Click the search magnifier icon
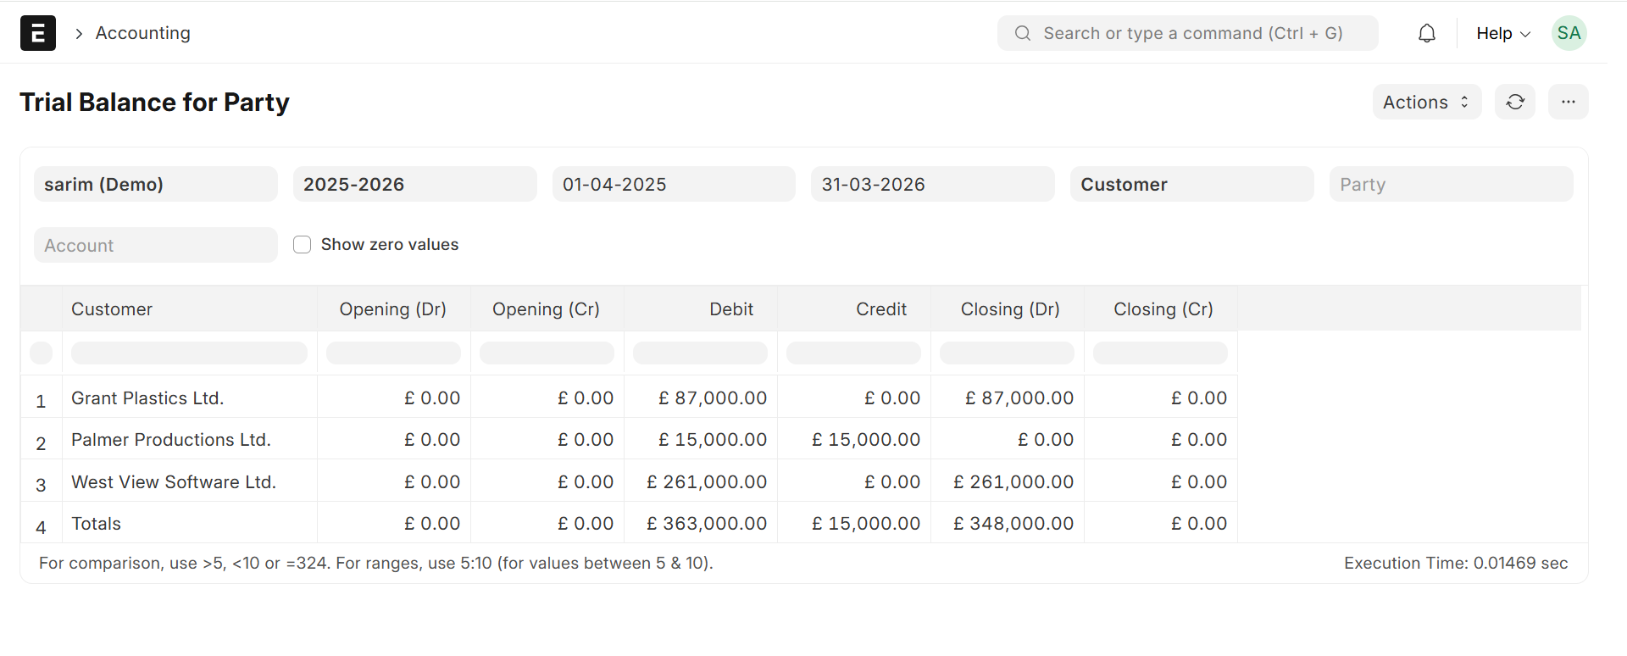 click(1023, 33)
